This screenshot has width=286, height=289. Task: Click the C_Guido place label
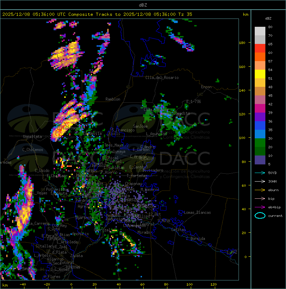pos(42,171)
